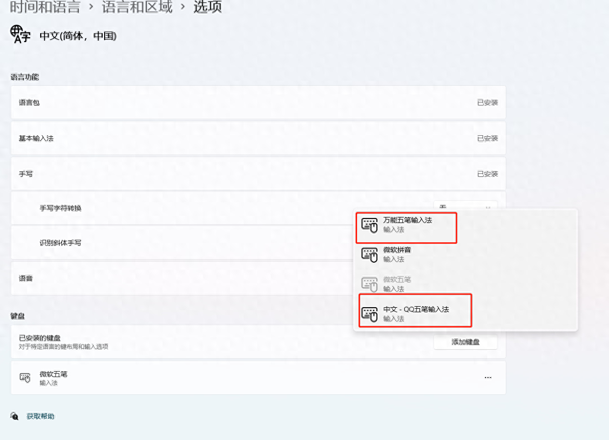
Task: Click the 时间和语言 breadcrumb
Action: point(45,7)
